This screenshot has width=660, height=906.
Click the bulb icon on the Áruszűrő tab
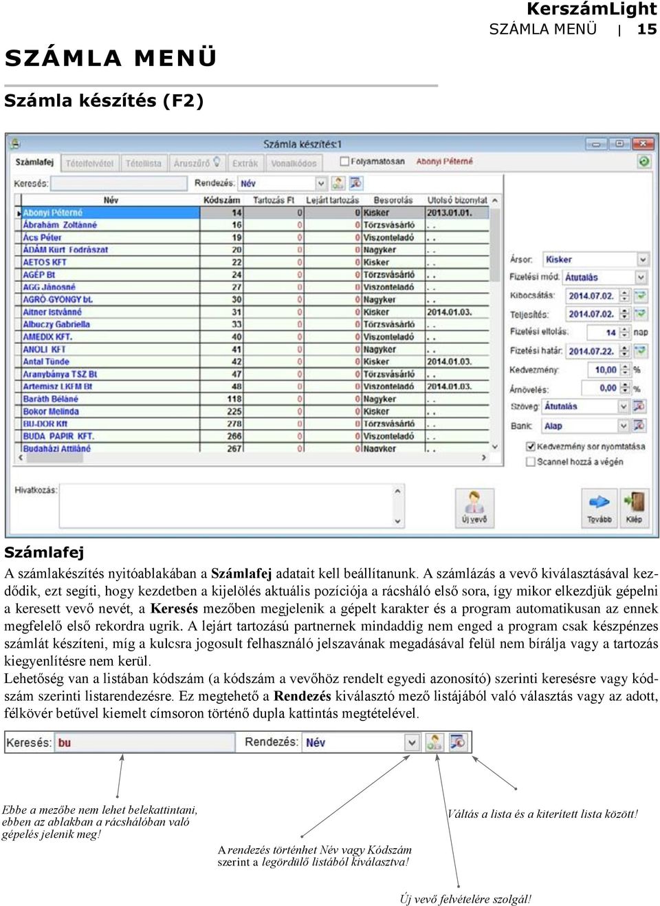(217, 162)
